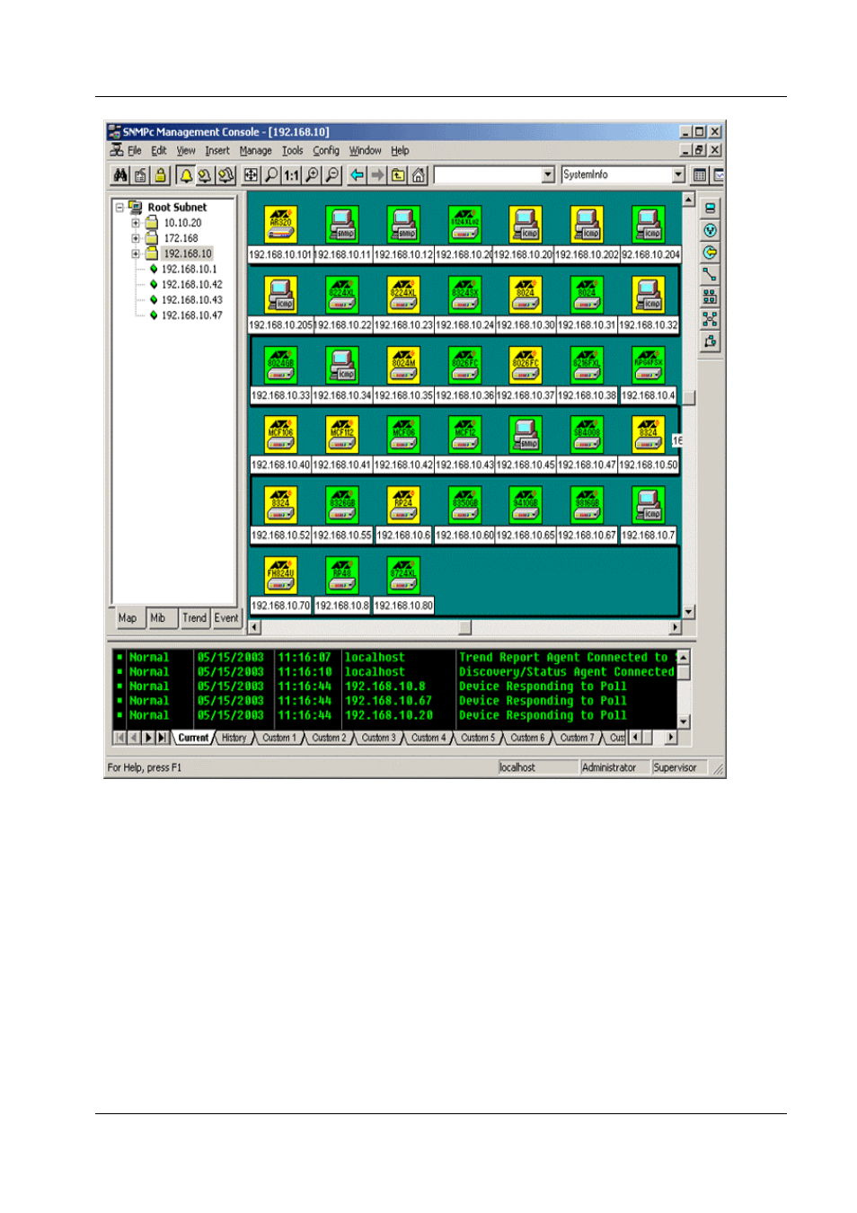Screen dimensions: 857x1213
Task: Click the Zoom Out magnifier icon
Action: click(332, 175)
